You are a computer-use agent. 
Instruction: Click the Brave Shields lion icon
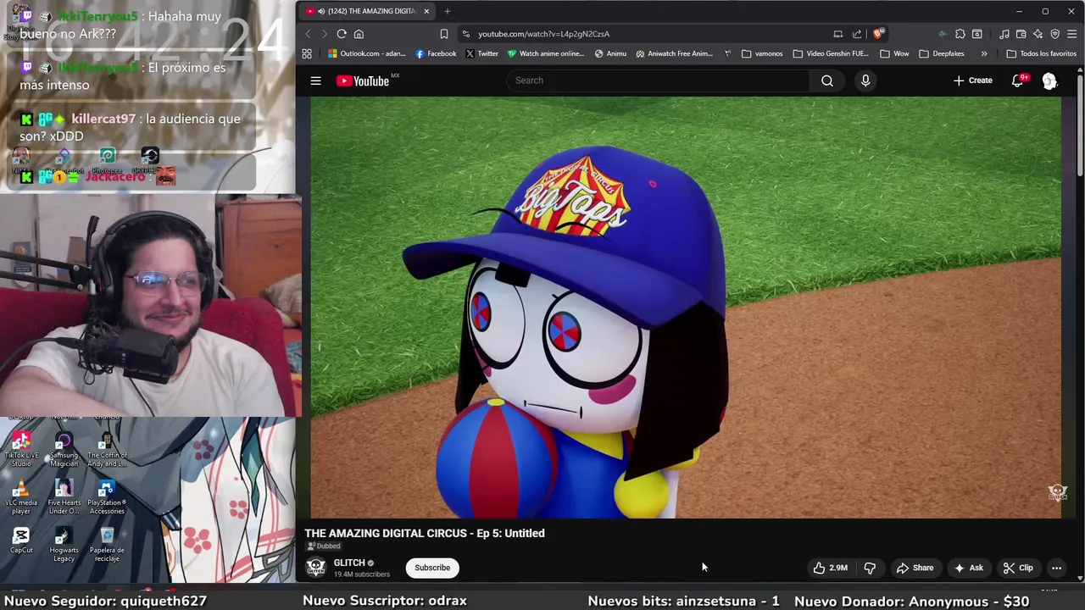[x=878, y=34]
